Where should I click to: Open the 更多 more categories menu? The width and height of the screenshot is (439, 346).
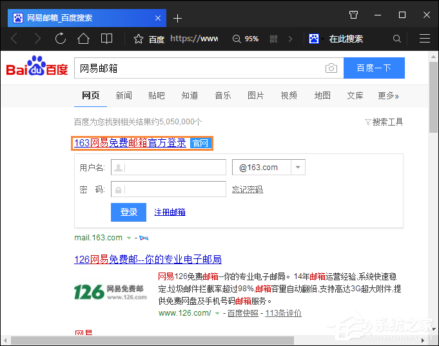coord(388,95)
